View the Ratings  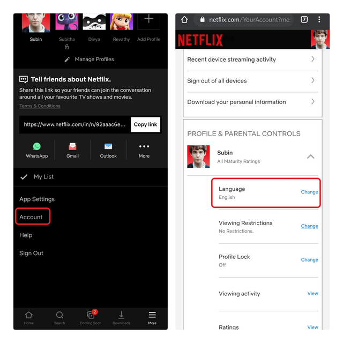(312, 327)
